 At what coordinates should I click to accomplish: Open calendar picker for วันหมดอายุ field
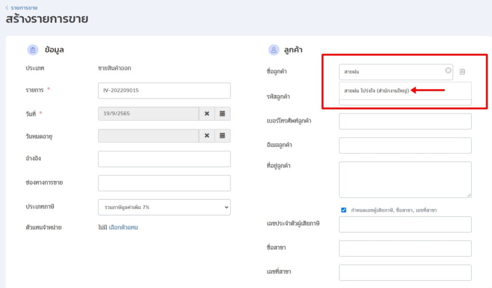click(x=222, y=136)
